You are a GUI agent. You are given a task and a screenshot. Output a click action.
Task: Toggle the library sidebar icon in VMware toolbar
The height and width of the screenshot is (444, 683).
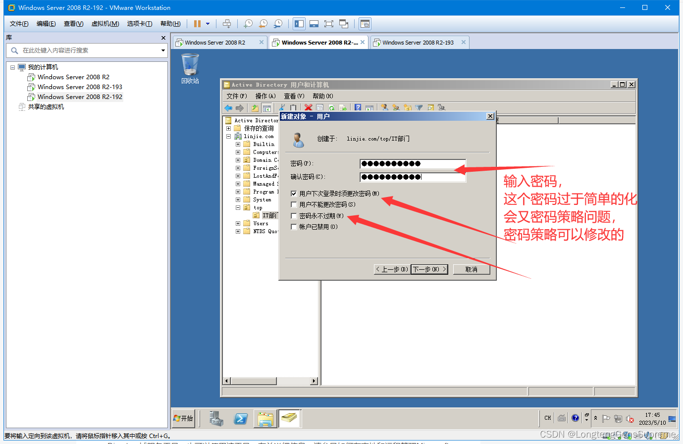(299, 24)
